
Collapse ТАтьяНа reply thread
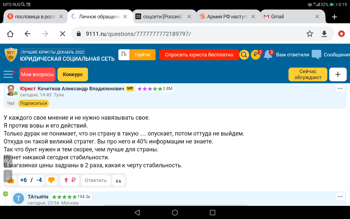click(5, 194)
